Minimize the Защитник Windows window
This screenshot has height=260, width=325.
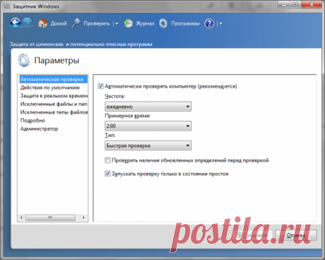[x=284, y=4]
